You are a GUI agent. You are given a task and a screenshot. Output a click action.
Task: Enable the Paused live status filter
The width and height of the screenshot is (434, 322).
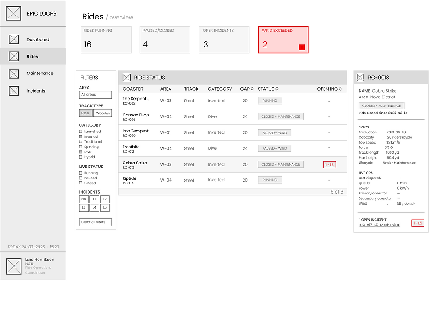(x=81, y=178)
